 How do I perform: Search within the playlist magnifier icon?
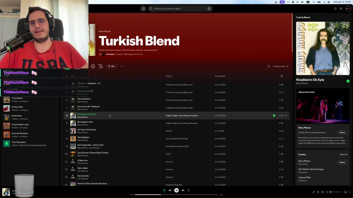[269, 66]
